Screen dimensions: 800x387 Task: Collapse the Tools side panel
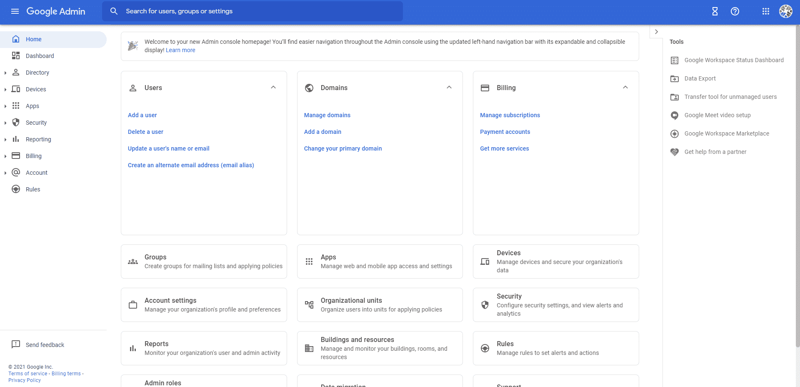coord(656,32)
